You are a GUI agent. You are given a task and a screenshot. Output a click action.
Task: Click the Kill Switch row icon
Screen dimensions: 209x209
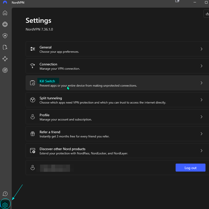click(x=32, y=83)
